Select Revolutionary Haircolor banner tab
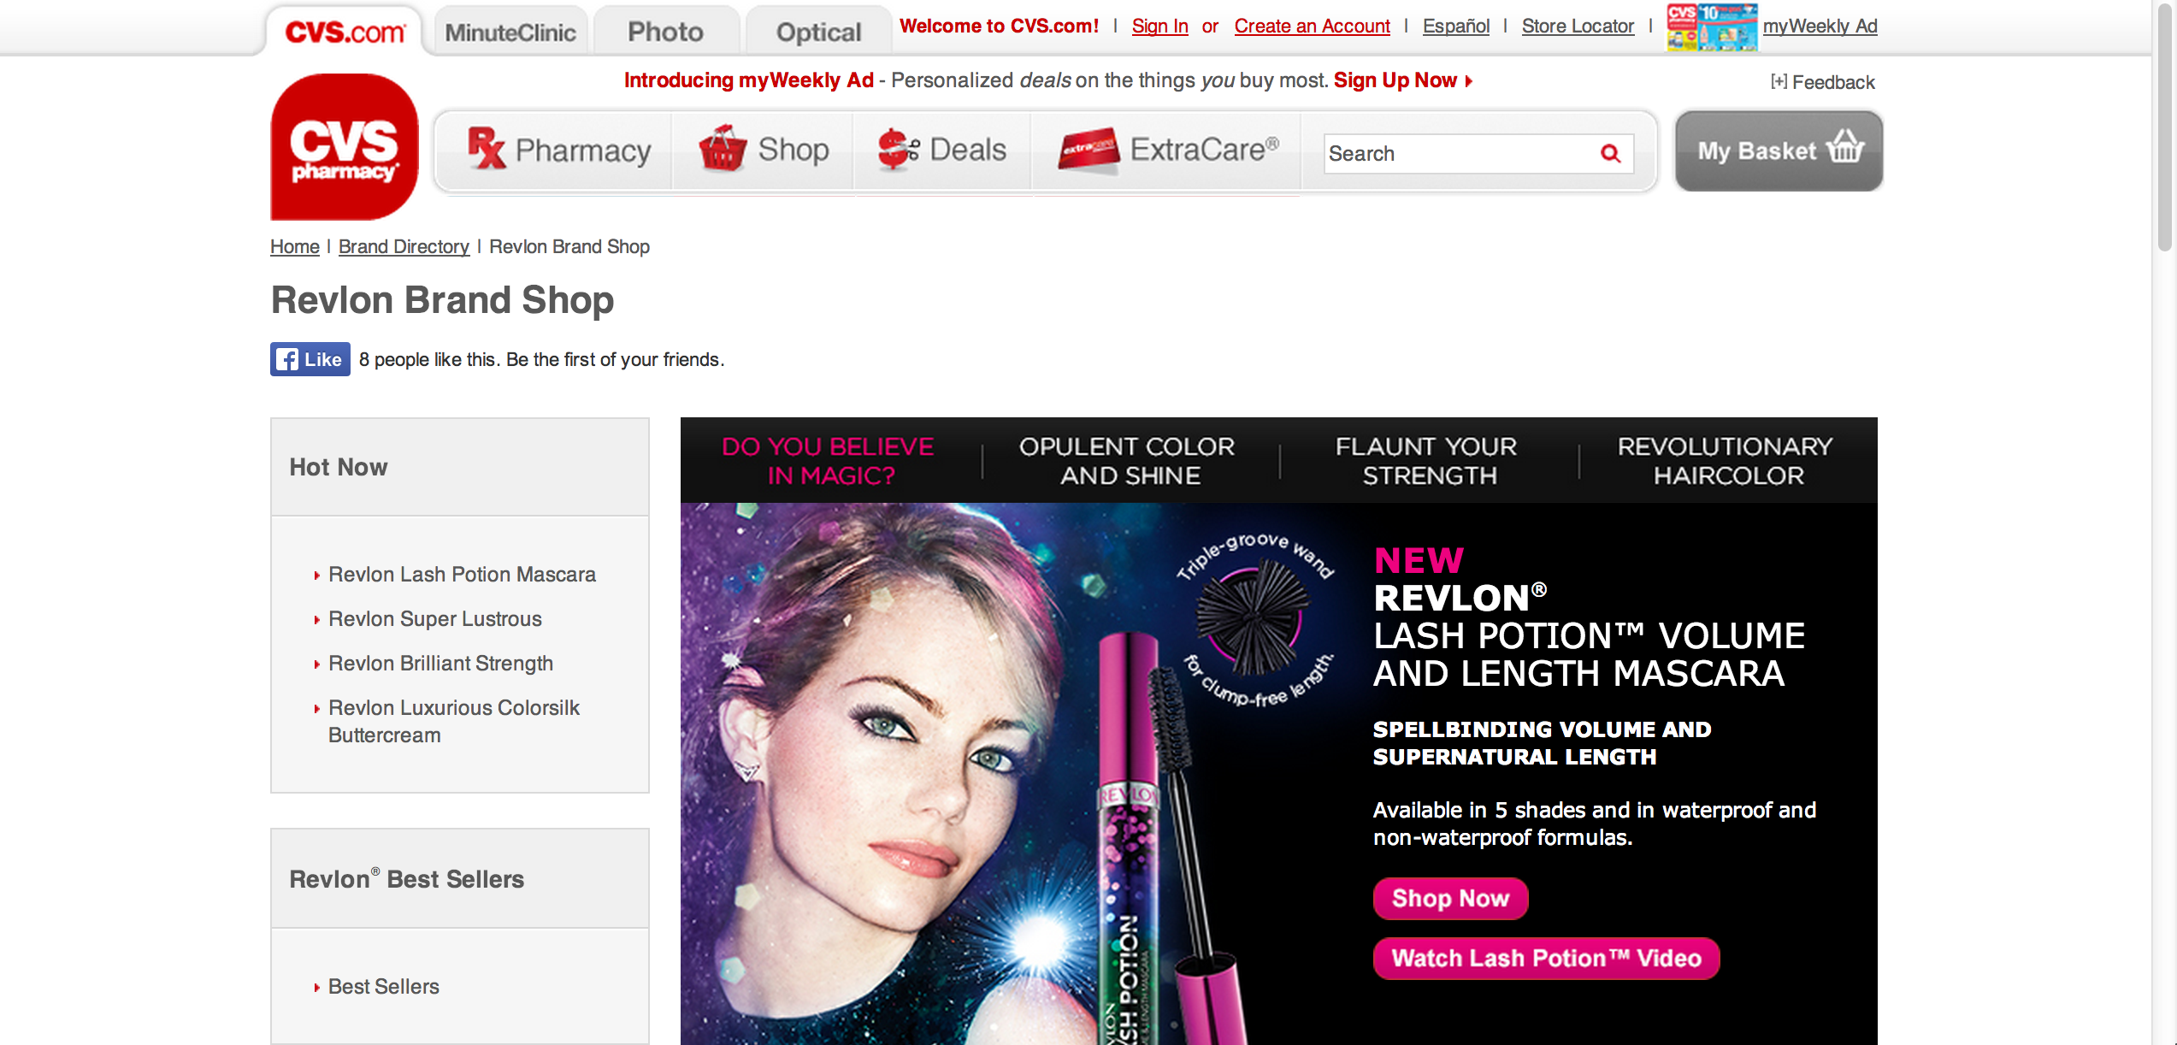This screenshot has height=1045, width=2177. coord(1726,461)
